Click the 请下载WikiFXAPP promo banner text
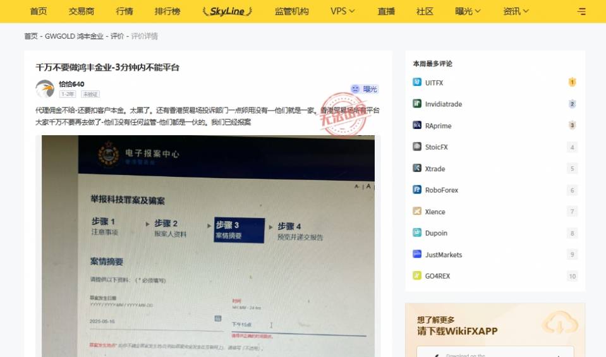Screen dimensions: 606x357 coord(458,331)
